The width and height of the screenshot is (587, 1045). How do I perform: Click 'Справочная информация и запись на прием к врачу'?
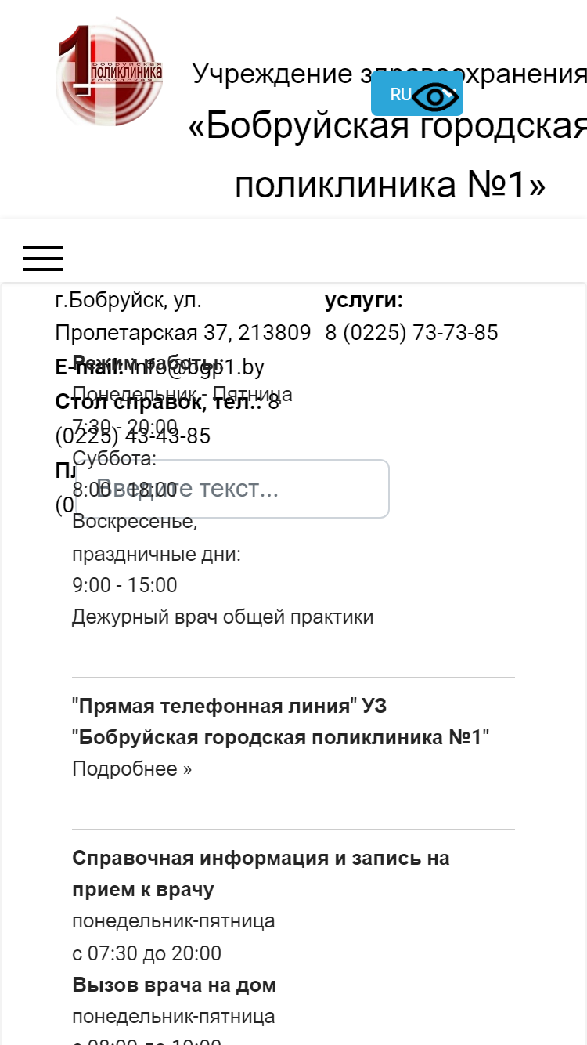[x=261, y=874]
